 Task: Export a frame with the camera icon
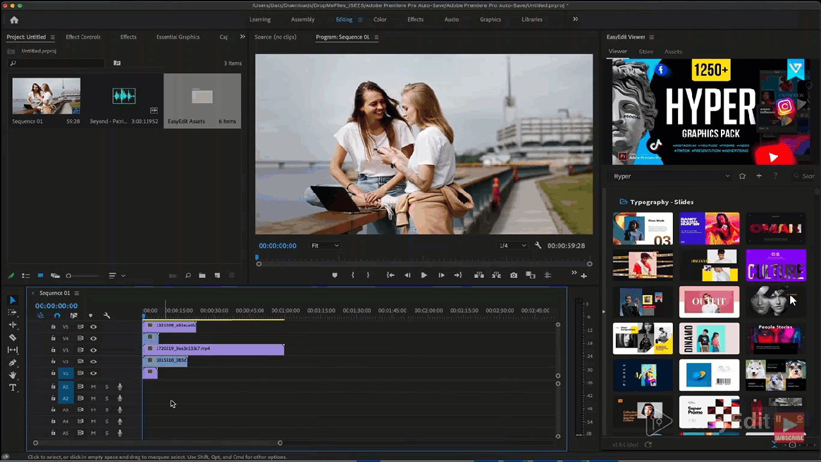(513, 275)
